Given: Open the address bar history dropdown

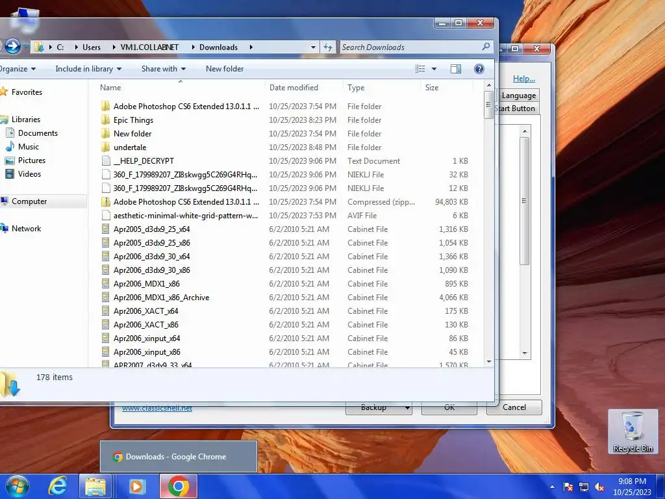Looking at the screenshot, I should (x=313, y=47).
